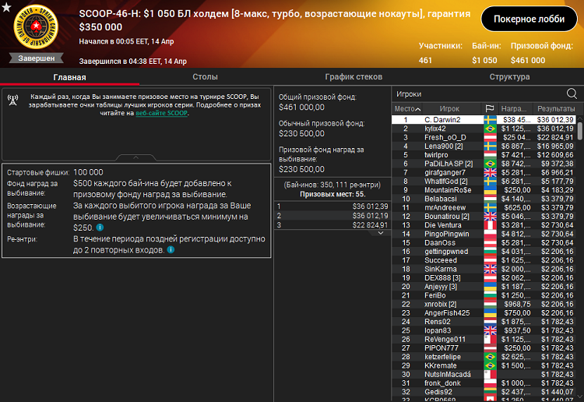Click UK flag for Bounatirou
This screenshot has width=584, height=402.
(490, 217)
